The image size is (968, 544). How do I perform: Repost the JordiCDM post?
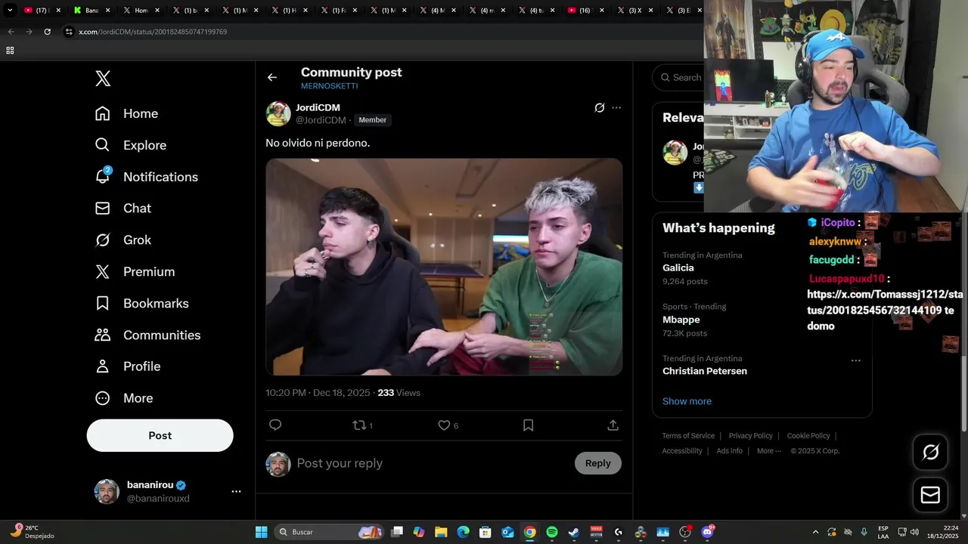point(360,425)
